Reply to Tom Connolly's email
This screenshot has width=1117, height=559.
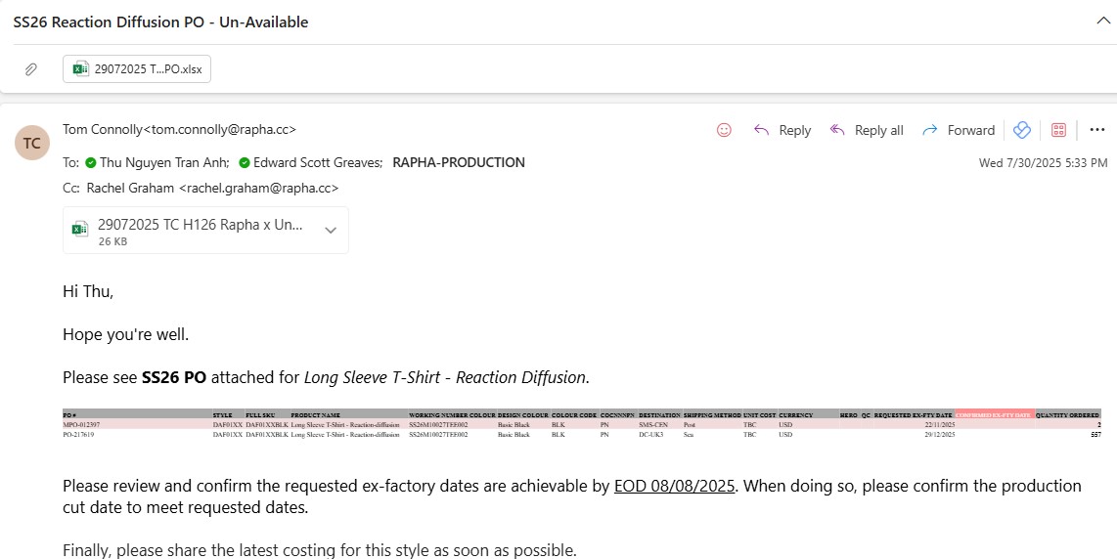point(782,130)
